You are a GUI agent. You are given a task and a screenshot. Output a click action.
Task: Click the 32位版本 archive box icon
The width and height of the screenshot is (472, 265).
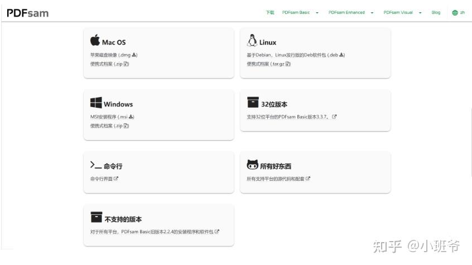tap(253, 102)
